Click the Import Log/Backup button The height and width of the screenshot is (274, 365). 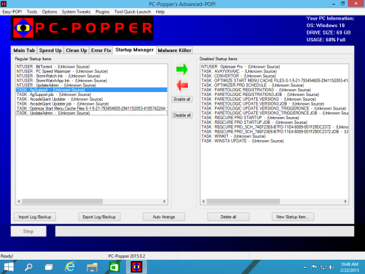click(34, 217)
